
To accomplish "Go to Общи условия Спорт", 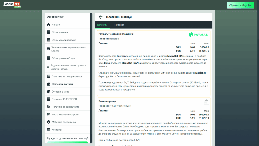I will click(x=63, y=58).
